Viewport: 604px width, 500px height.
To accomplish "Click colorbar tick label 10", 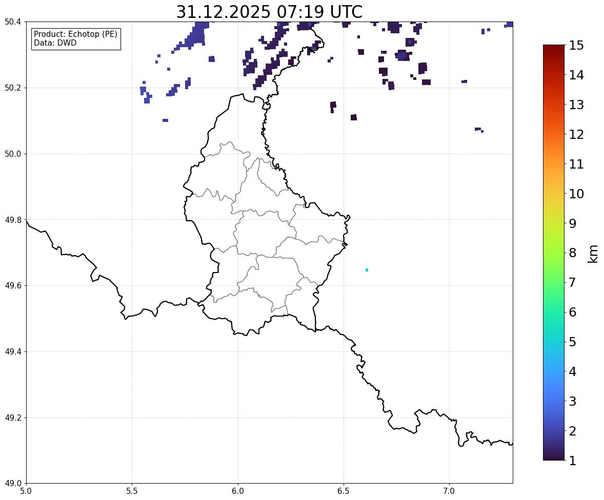I will click(x=576, y=194).
